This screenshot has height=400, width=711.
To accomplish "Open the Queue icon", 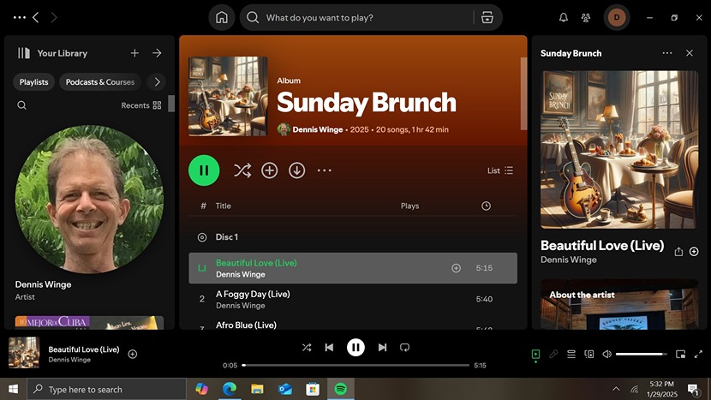I will point(571,355).
